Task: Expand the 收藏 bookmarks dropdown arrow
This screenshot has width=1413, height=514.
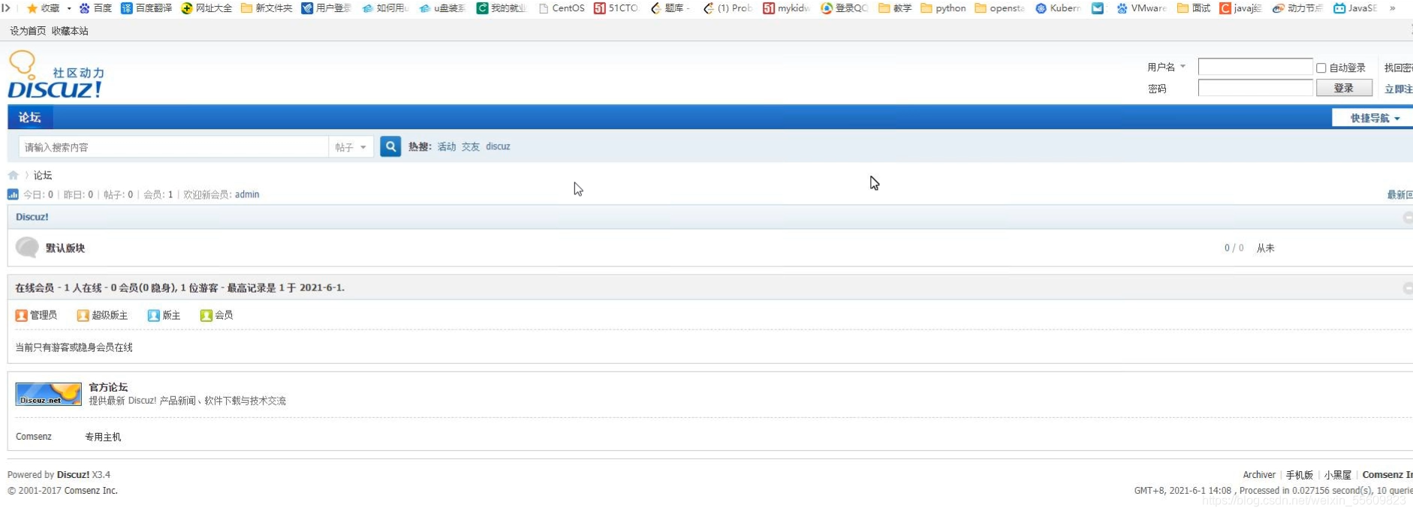Action: tap(69, 8)
